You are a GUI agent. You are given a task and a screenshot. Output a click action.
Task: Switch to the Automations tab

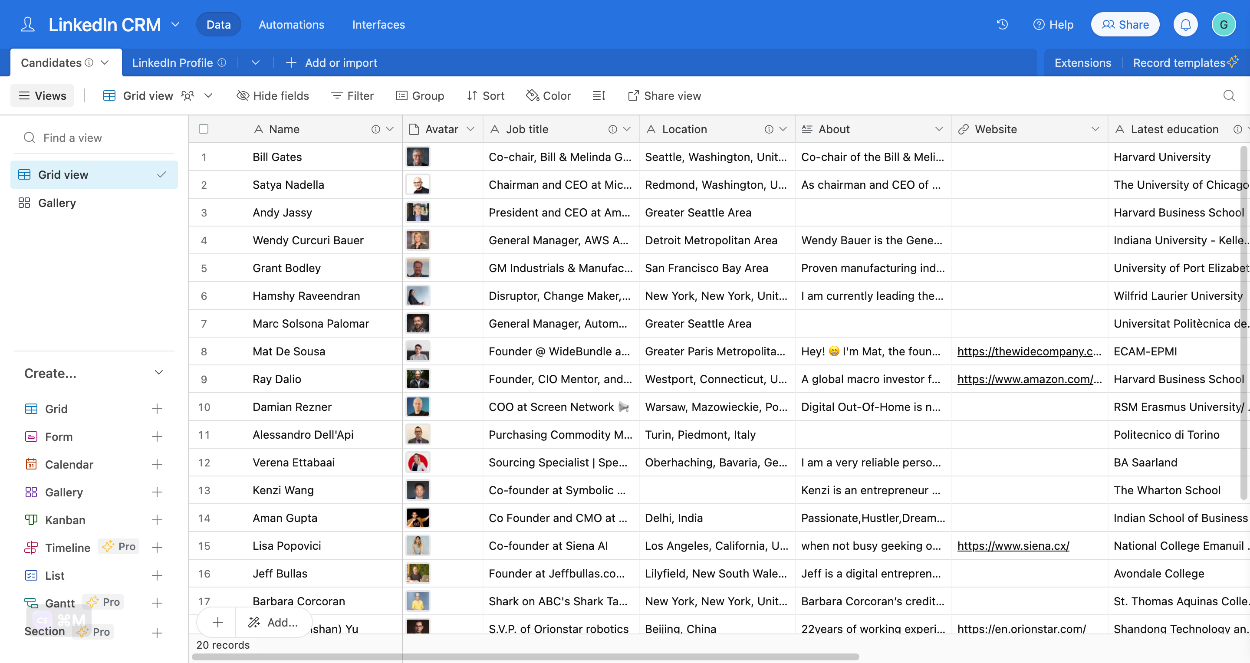292,24
